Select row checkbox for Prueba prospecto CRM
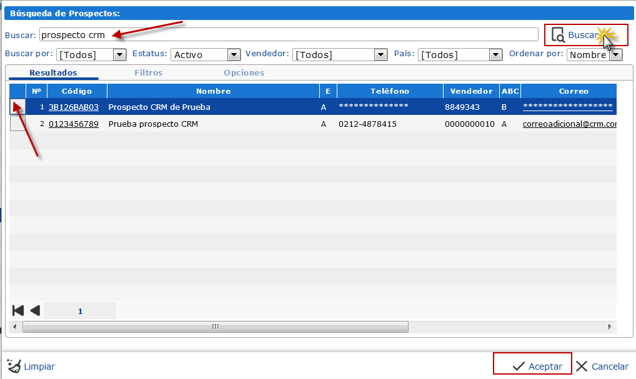This screenshot has height=379, width=636. click(17, 124)
